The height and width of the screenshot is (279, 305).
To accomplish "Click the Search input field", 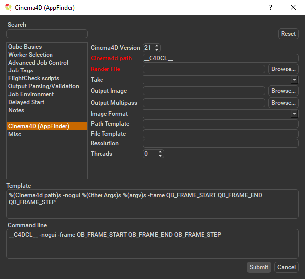I will [47, 34].
